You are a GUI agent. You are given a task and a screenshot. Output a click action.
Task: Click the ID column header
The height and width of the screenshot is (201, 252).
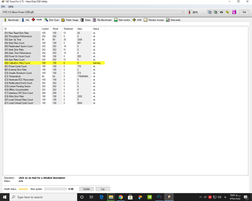(x=22, y=29)
